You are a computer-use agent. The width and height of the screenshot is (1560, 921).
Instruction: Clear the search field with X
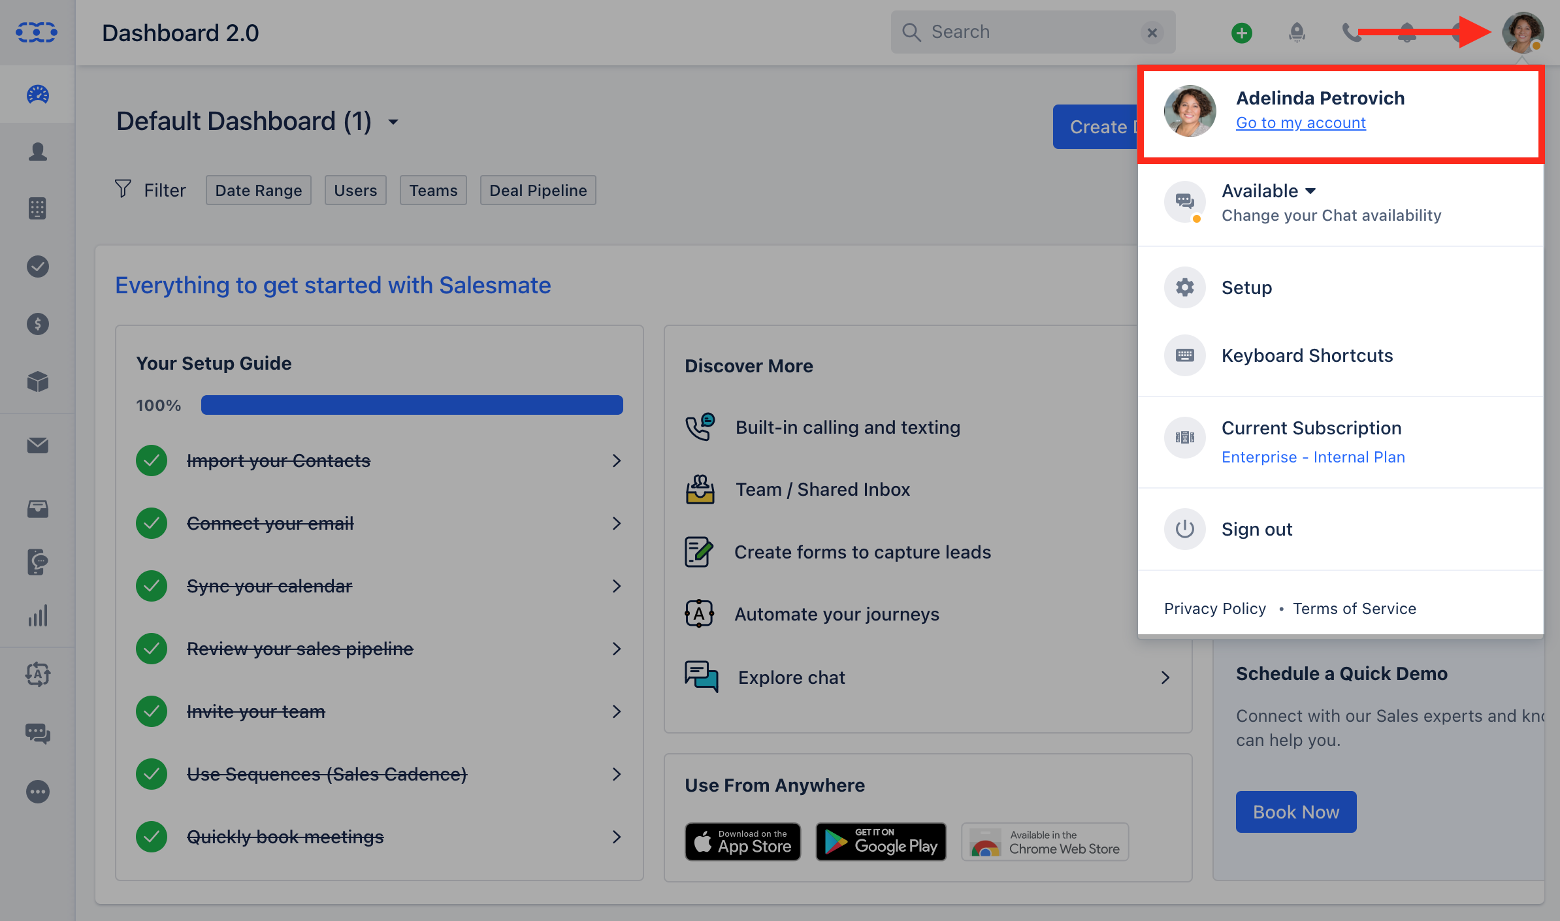[1152, 33]
